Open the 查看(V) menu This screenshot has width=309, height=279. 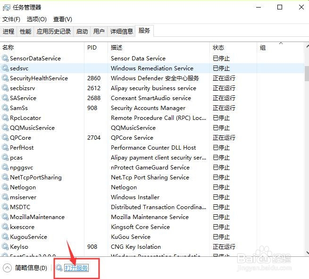point(63,19)
